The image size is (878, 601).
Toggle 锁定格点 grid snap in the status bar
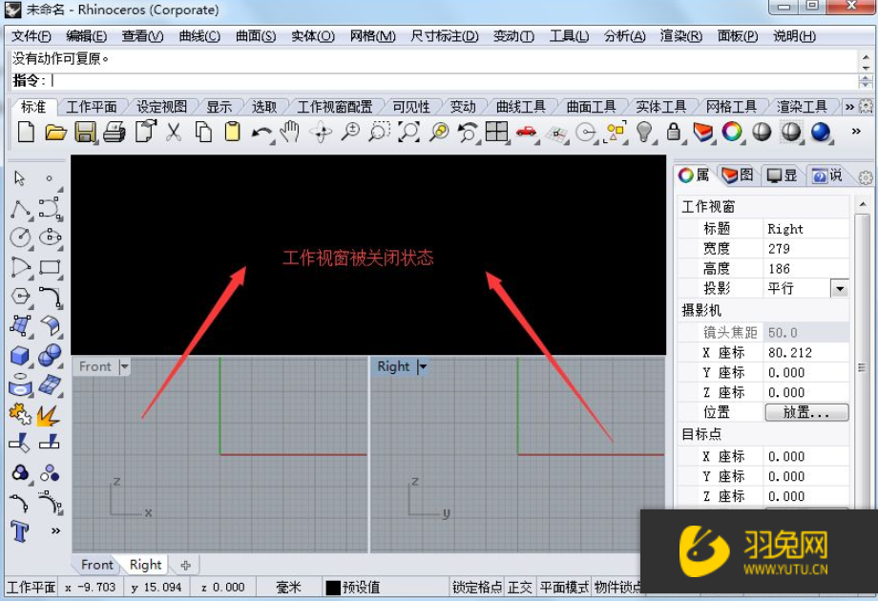477,587
